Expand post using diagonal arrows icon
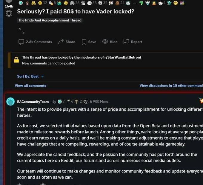The width and height of the screenshot is (203, 185). point(21,31)
